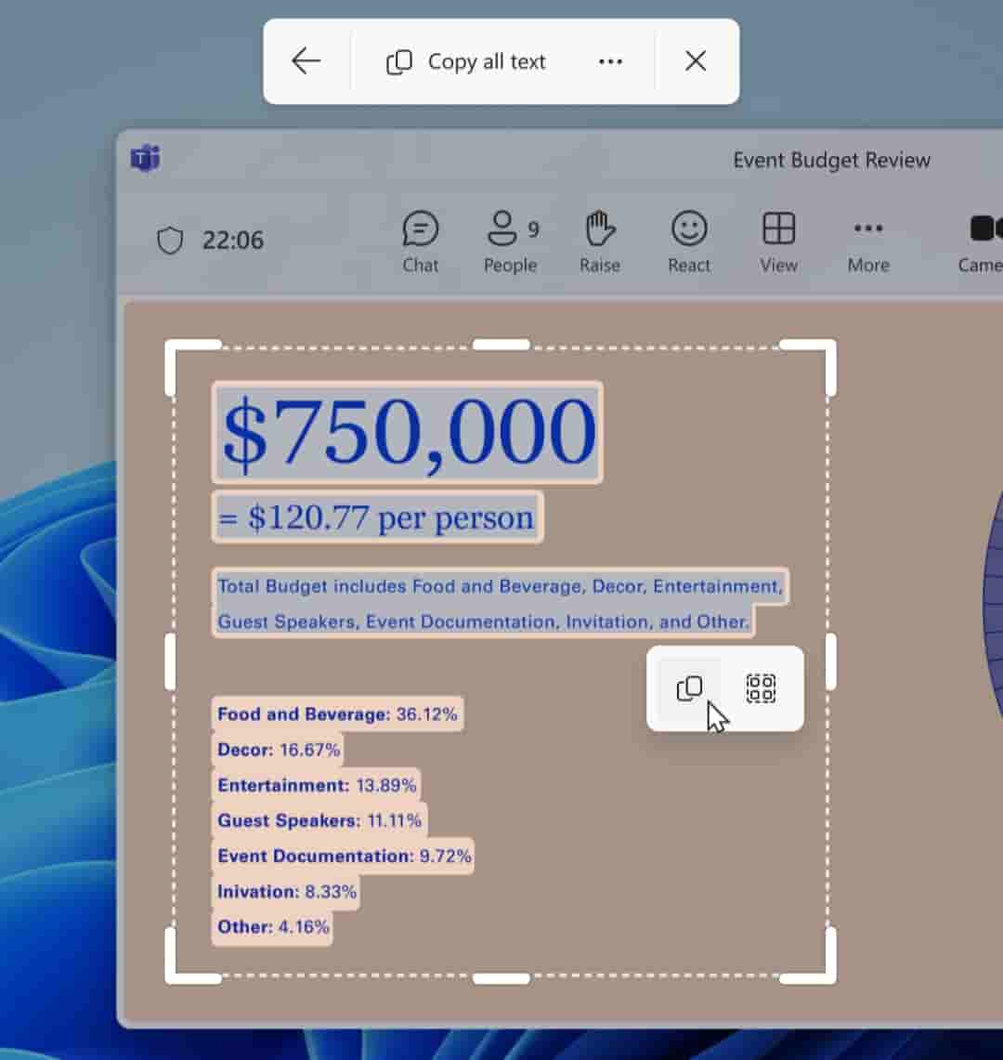Open the three-dot options in snipping toolbar
This screenshot has height=1060, width=1003.
point(610,62)
